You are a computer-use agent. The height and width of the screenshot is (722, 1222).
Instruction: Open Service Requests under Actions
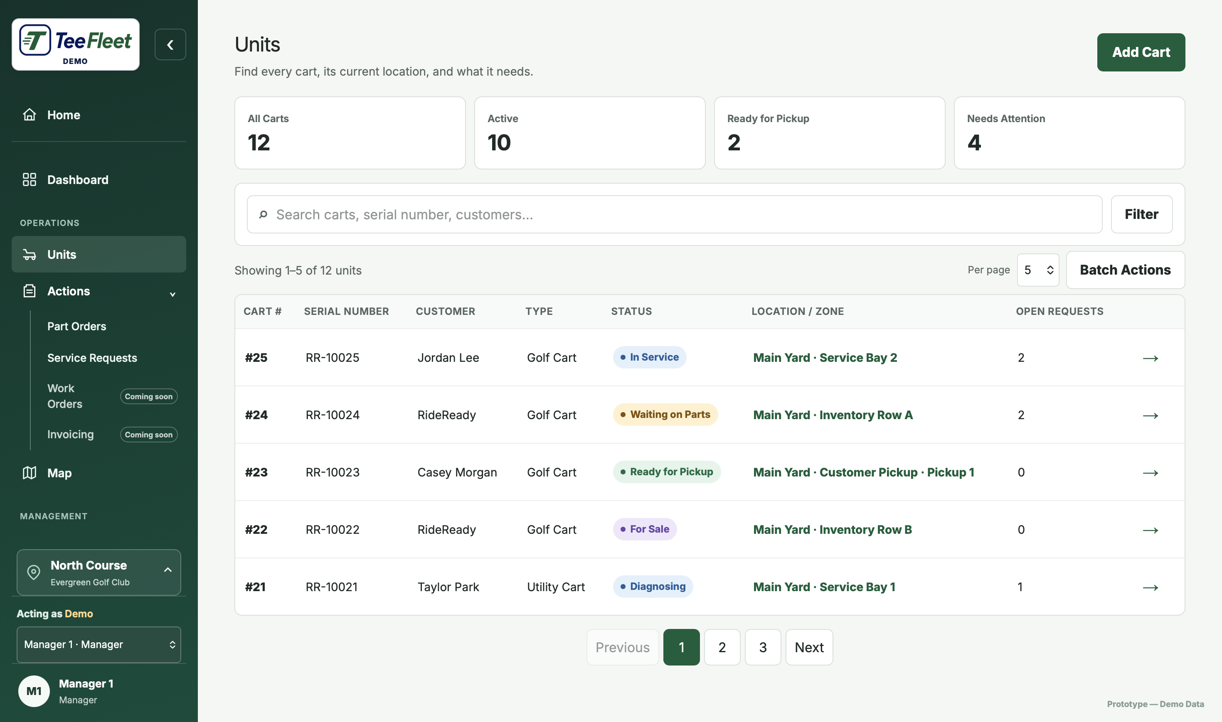[x=92, y=358]
